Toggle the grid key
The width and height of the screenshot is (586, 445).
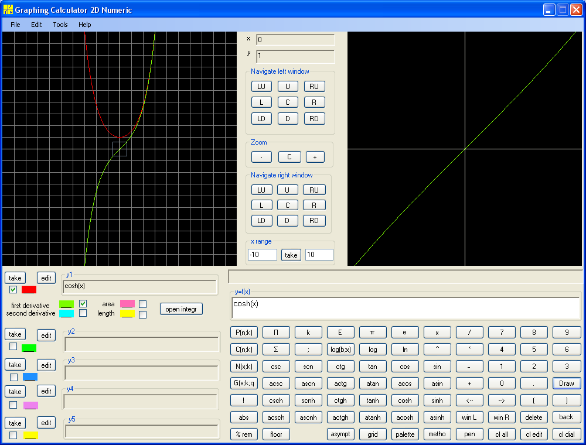click(373, 434)
